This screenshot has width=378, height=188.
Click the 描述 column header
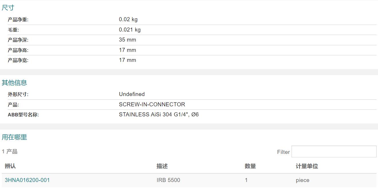162,166
